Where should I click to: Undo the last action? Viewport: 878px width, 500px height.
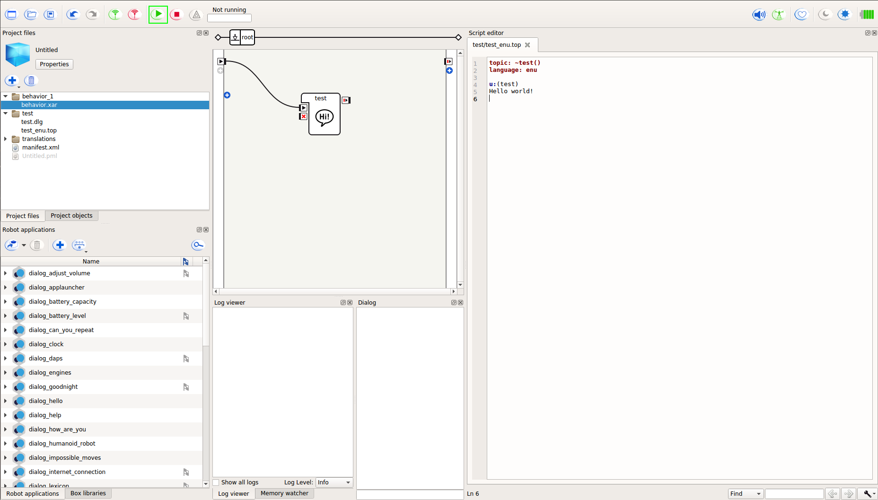pos(73,15)
